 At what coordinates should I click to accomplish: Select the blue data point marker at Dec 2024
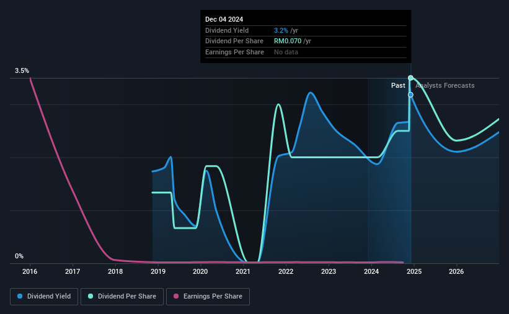tap(410, 95)
